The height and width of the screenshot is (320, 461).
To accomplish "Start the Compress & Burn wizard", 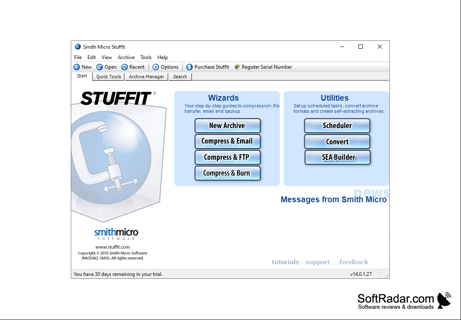I will tap(227, 173).
